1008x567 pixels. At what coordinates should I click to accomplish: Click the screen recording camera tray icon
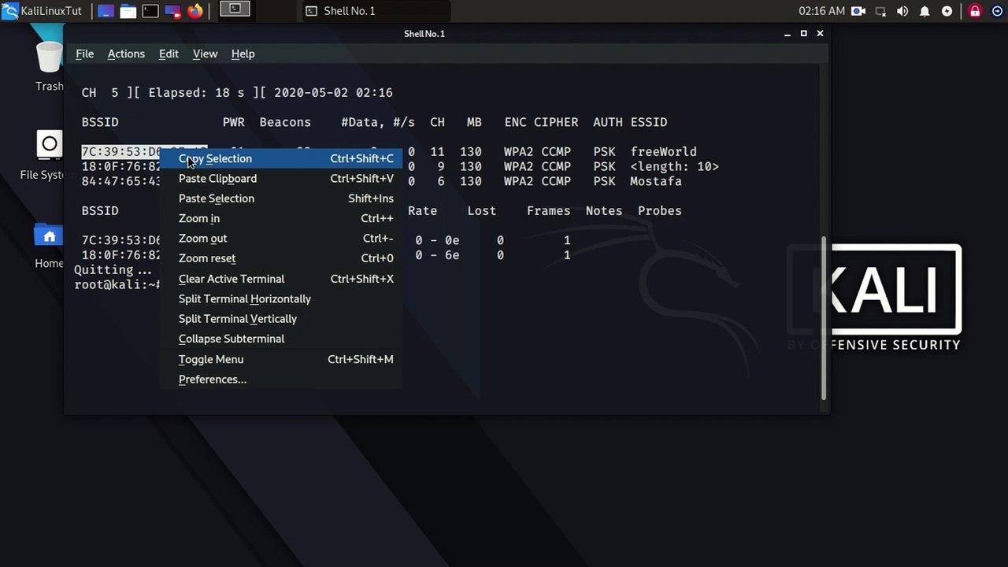pos(858,11)
